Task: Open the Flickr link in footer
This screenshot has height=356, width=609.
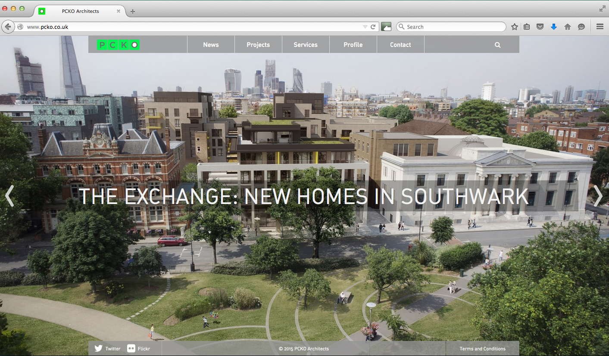Action: (x=139, y=349)
